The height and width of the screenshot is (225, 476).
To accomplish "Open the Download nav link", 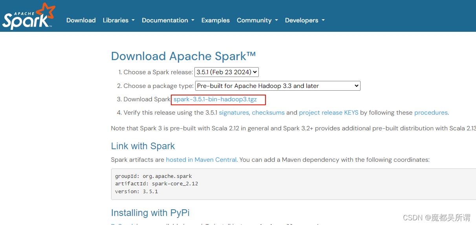I will click(x=81, y=20).
